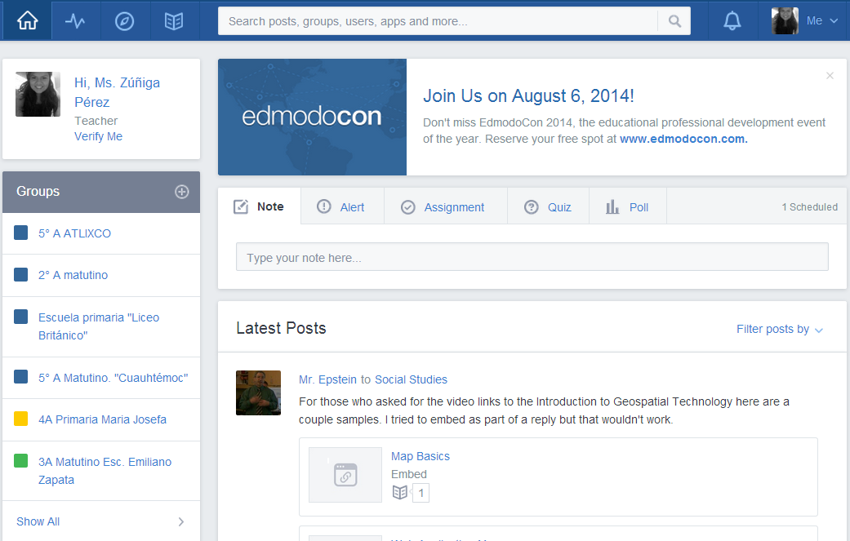
Task: Focus the search posts input field
Action: [x=438, y=21]
